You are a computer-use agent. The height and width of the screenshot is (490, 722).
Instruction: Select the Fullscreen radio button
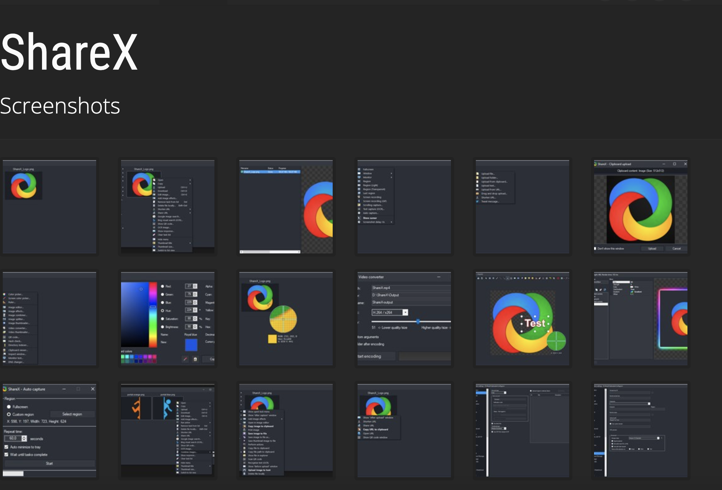pos(9,407)
